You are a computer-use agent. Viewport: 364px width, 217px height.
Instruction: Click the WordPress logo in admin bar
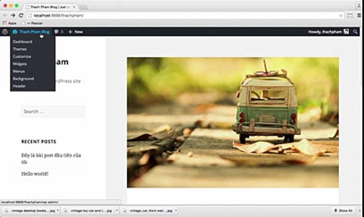(x=5, y=32)
